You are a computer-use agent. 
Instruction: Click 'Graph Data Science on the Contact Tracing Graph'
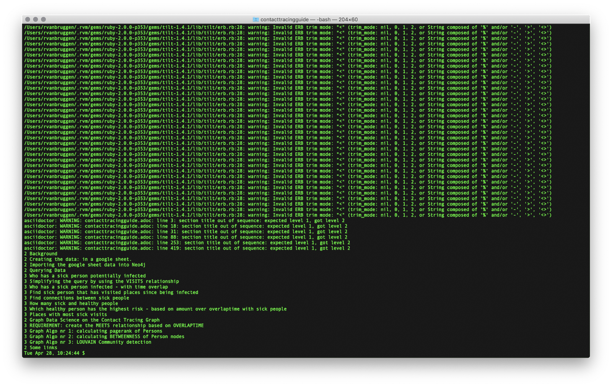pos(94,320)
